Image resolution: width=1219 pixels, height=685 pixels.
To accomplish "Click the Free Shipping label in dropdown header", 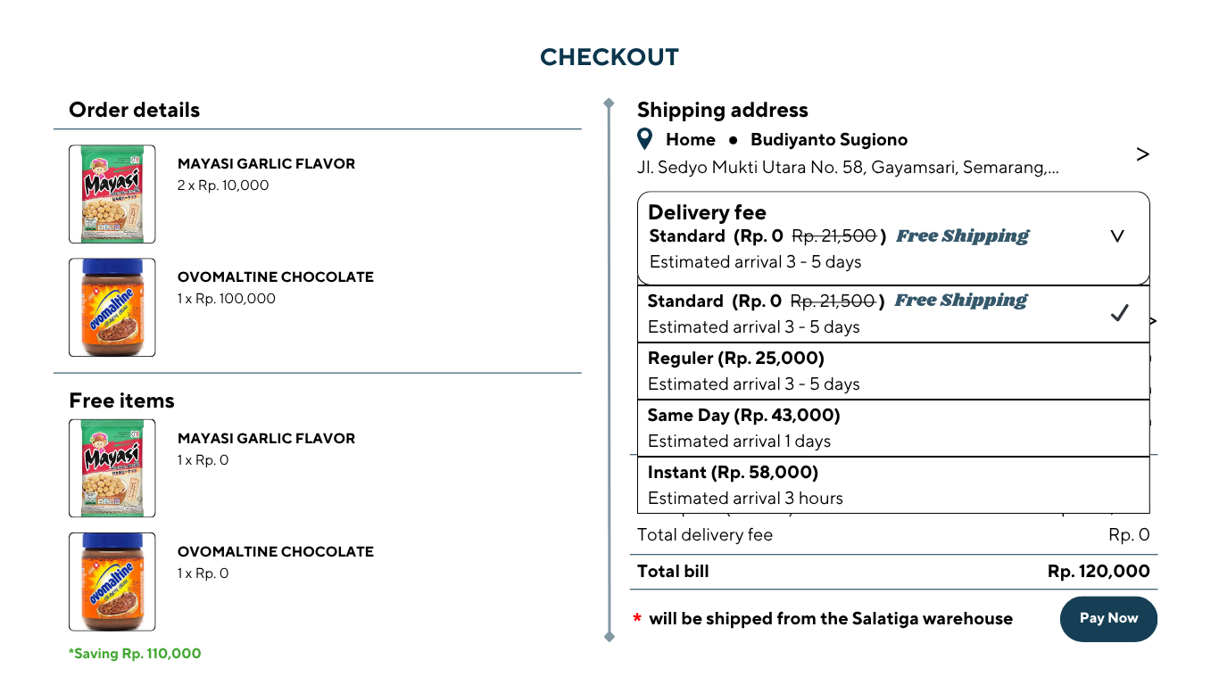I will point(962,236).
